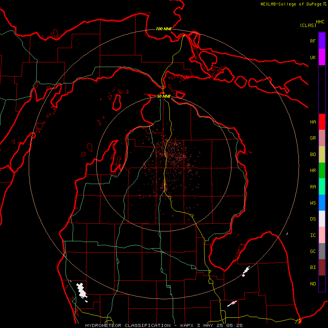Click the RF legend label

(x=313, y=41)
